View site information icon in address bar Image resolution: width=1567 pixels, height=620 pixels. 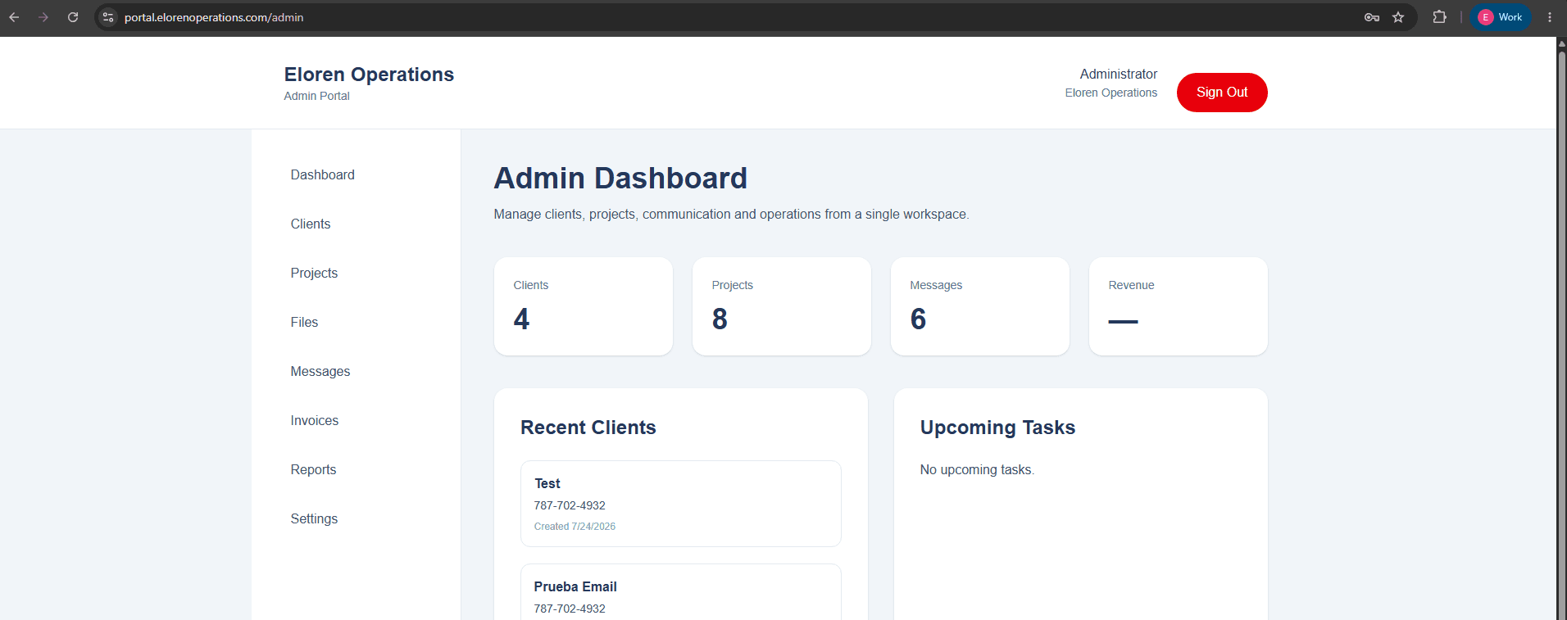coord(108,17)
